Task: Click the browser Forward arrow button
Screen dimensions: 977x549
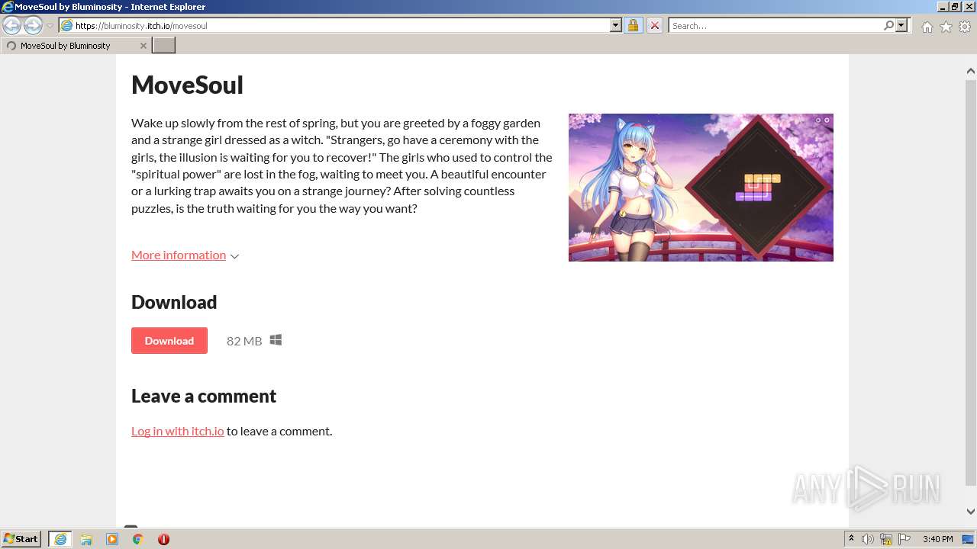Action: coord(33,26)
